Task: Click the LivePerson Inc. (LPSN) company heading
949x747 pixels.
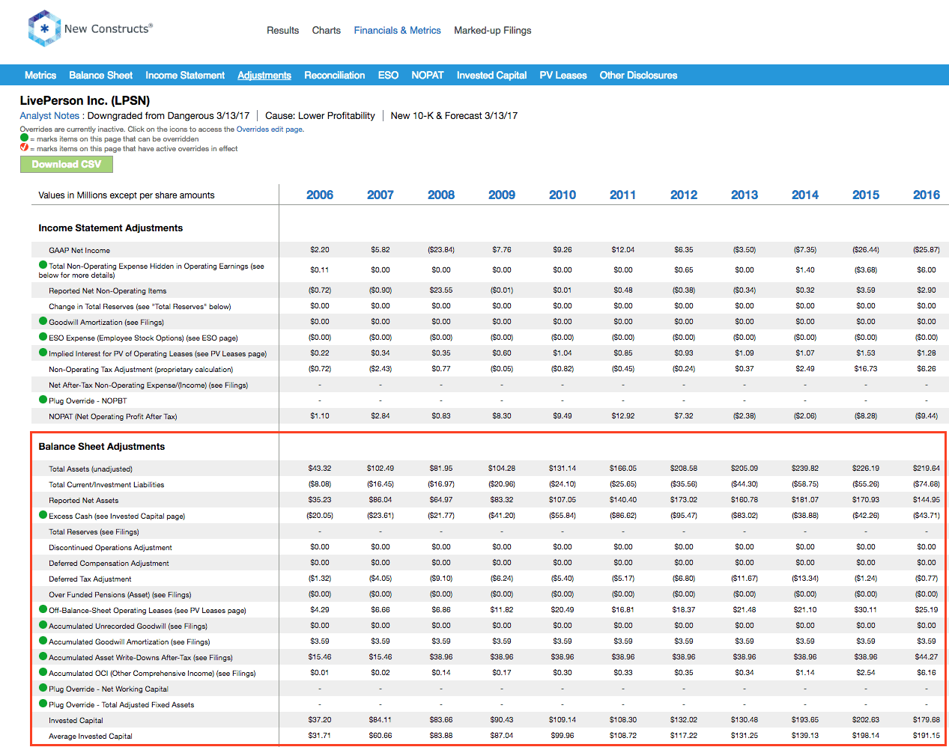Action: coord(85,100)
